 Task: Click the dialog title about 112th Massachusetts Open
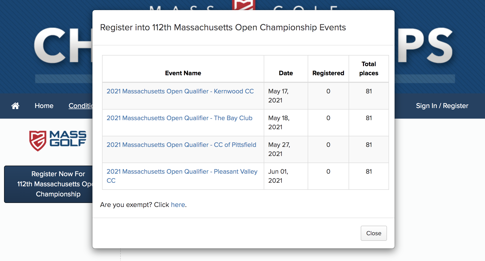[x=223, y=27]
